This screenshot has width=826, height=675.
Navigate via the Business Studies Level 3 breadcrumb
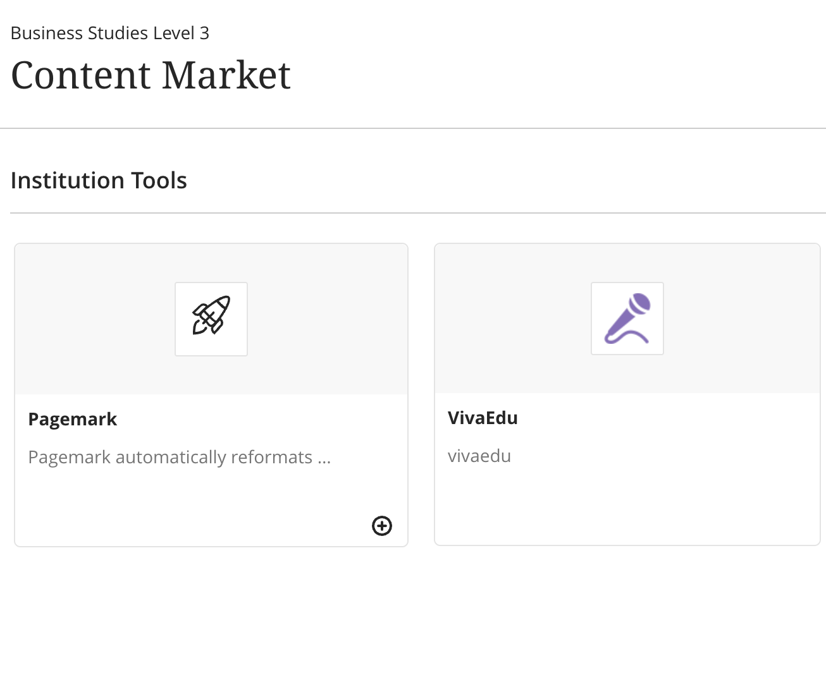(x=109, y=32)
